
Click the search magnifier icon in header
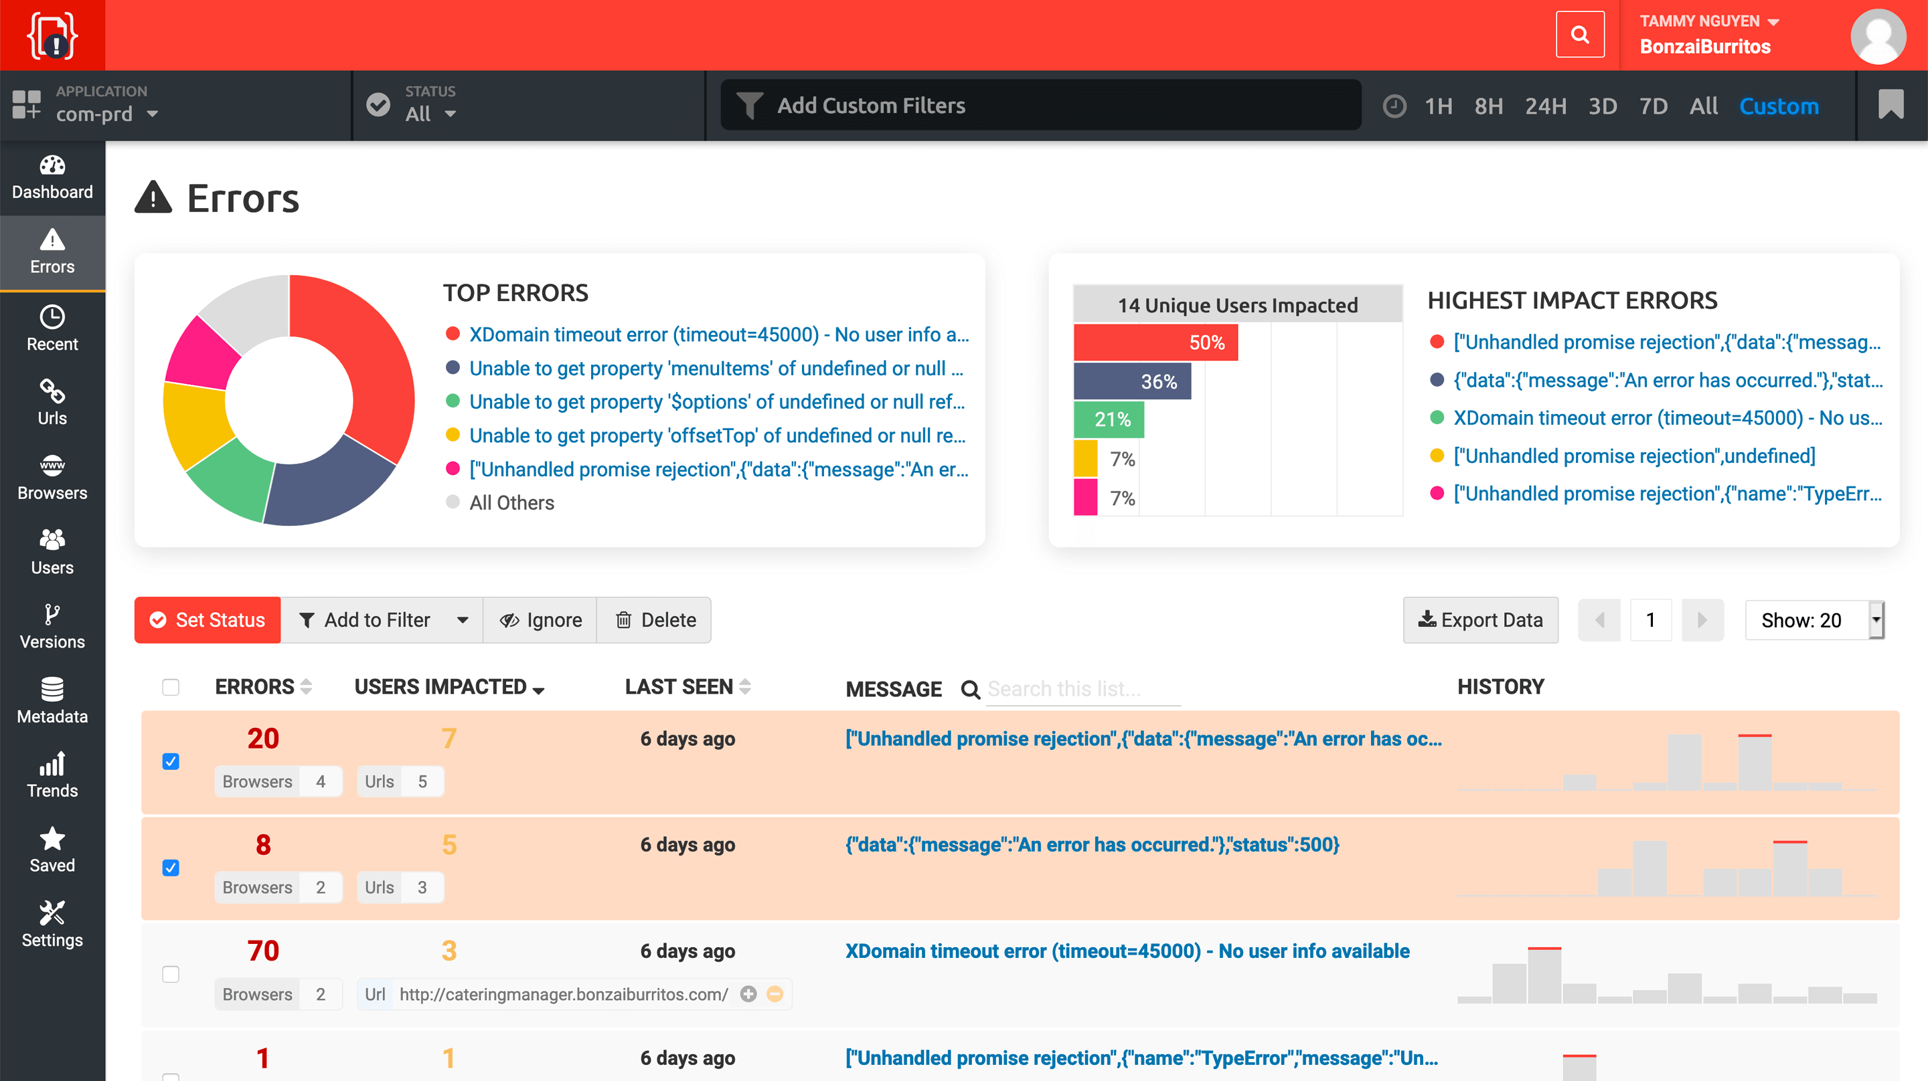[x=1579, y=34]
